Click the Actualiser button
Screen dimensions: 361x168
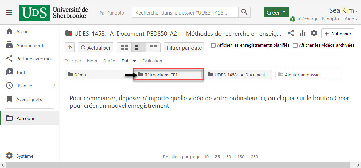[x=96, y=48]
